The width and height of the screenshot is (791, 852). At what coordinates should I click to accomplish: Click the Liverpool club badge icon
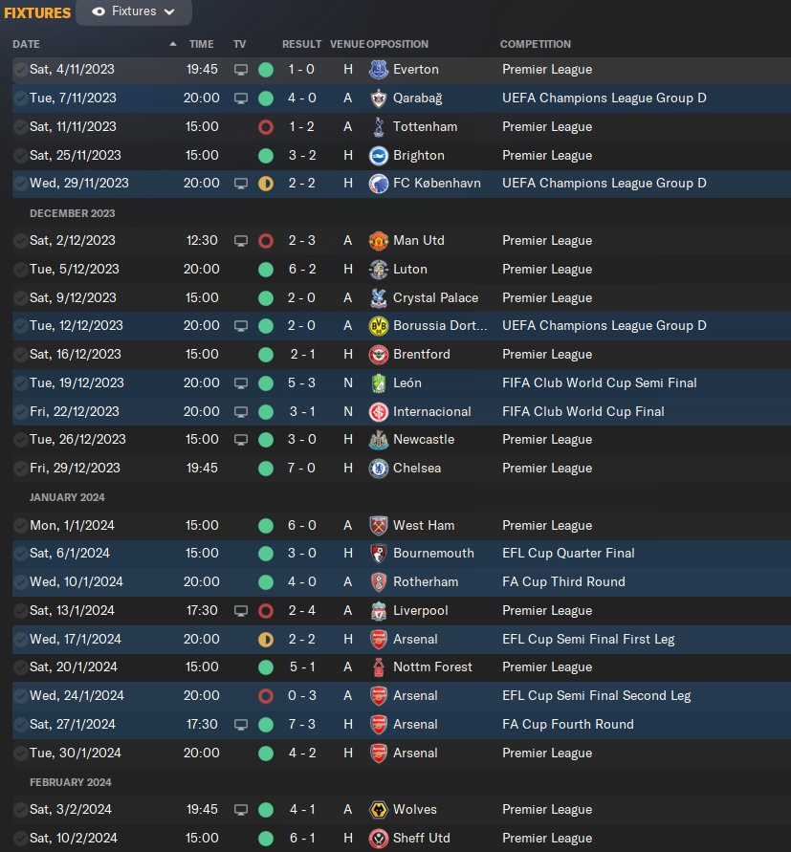[x=379, y=610]
